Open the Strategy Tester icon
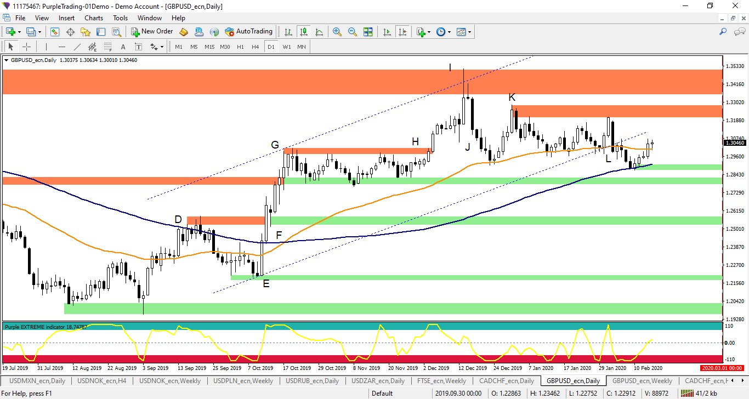Screen dimensions: 749x399 [116, 32]
